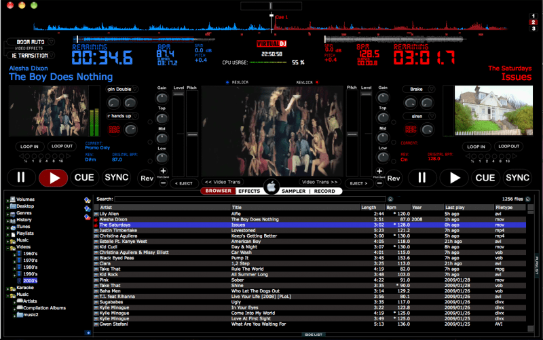The image size is (543, 340).
Task: Click the History folder icon in the sidebar
Action: pyautogui.click(x=12, y=220)
